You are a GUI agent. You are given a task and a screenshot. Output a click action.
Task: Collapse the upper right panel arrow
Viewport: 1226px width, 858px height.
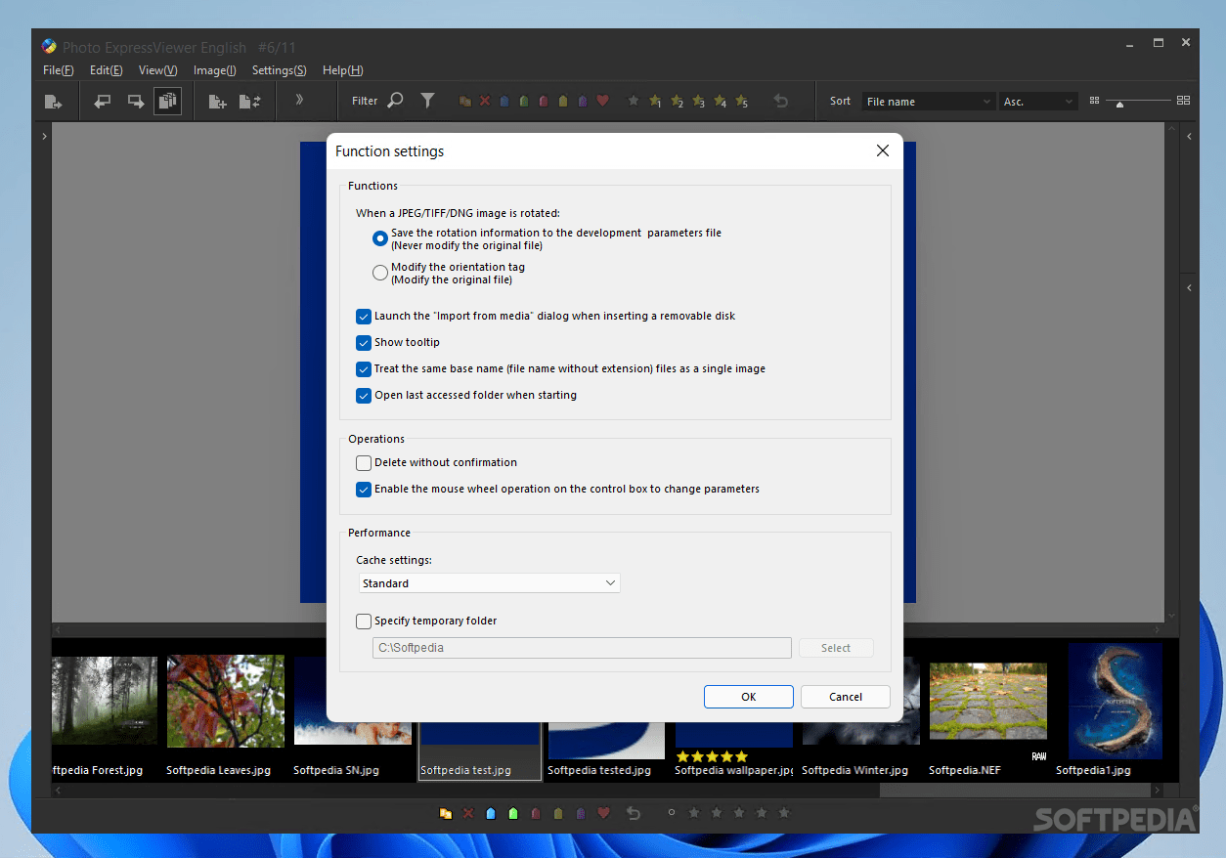click(x=1189, y=137)
